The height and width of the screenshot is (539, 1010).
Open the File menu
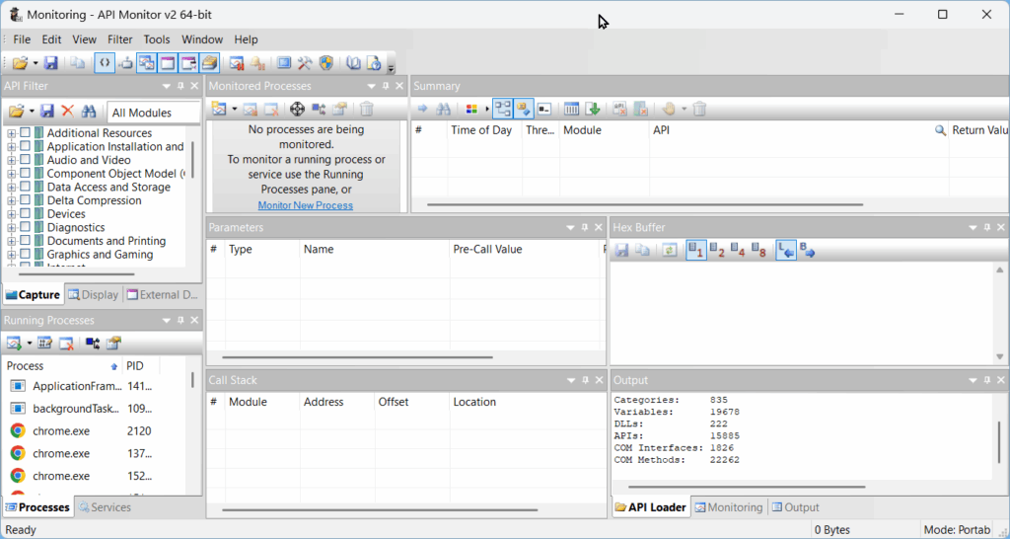click(22, 39)
